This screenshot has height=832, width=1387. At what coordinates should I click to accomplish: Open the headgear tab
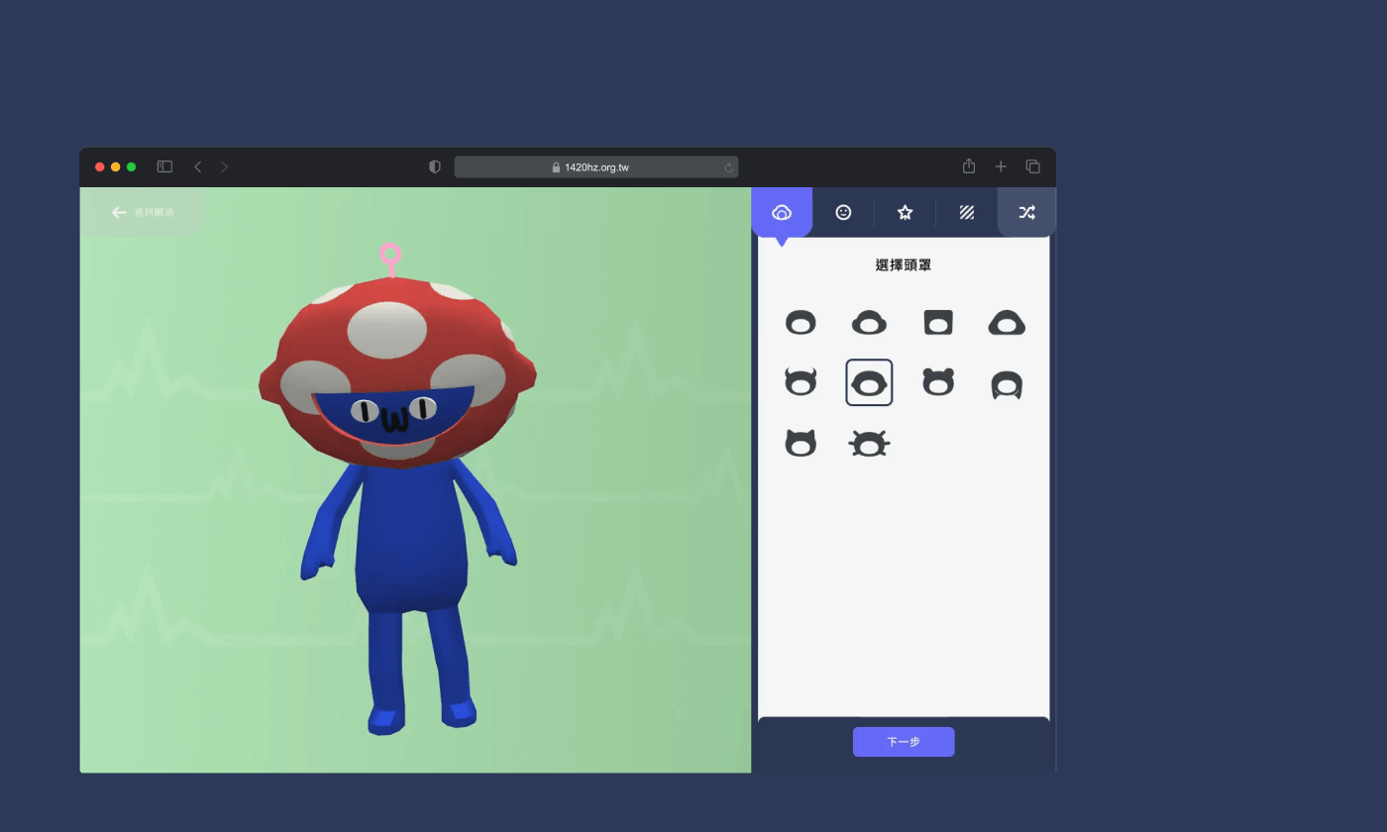(x=782, y=212)
